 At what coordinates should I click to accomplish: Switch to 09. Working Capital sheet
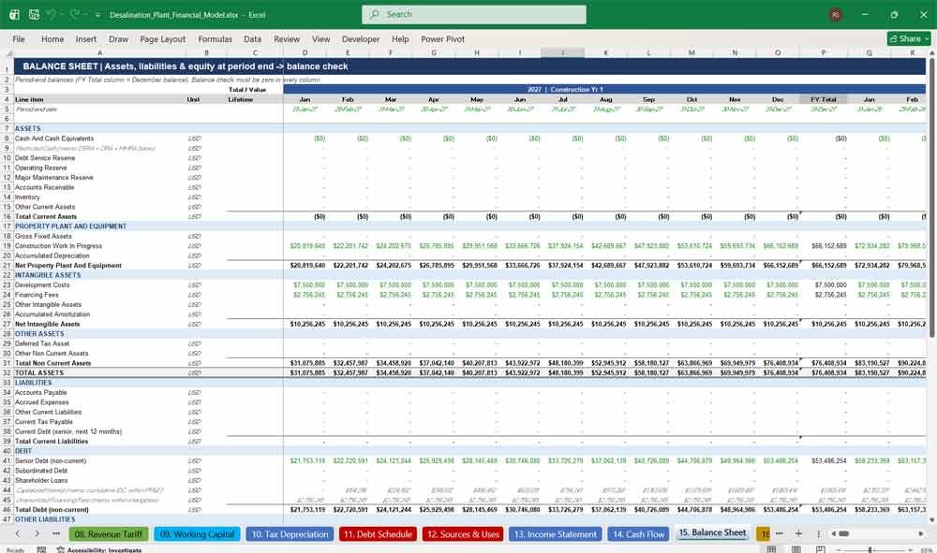(x=197, y=534)
